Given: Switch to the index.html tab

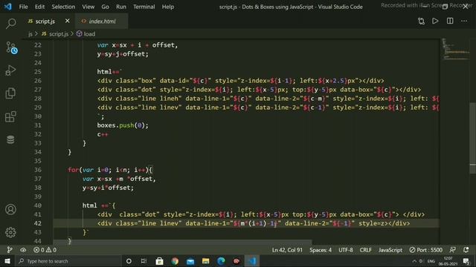Looking at the screenshot, I should [x=102, y=22].
